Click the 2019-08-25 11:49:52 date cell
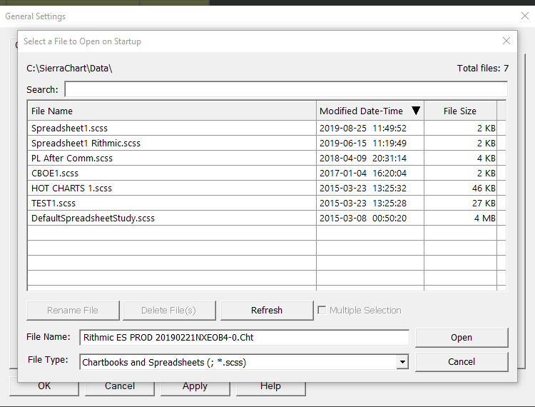 (370, 128)
